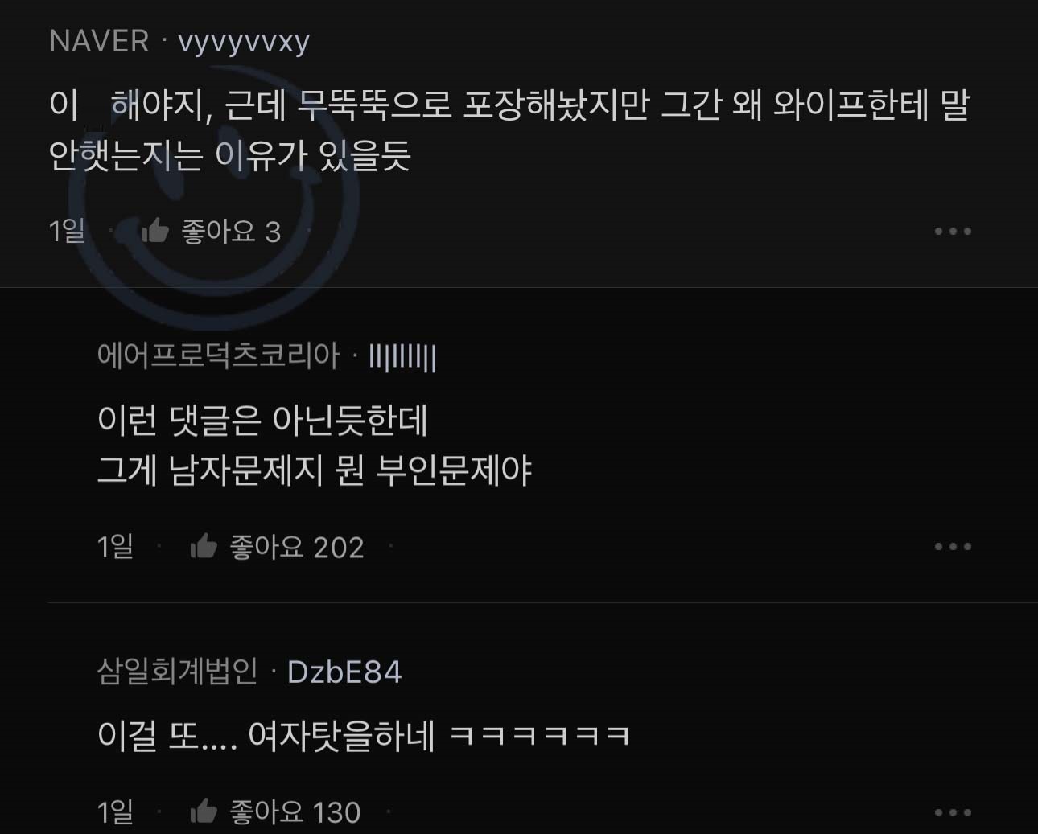
Task: Click the barcode-like username after 에어프로덕츠코리아
Action: click(402, 357)
